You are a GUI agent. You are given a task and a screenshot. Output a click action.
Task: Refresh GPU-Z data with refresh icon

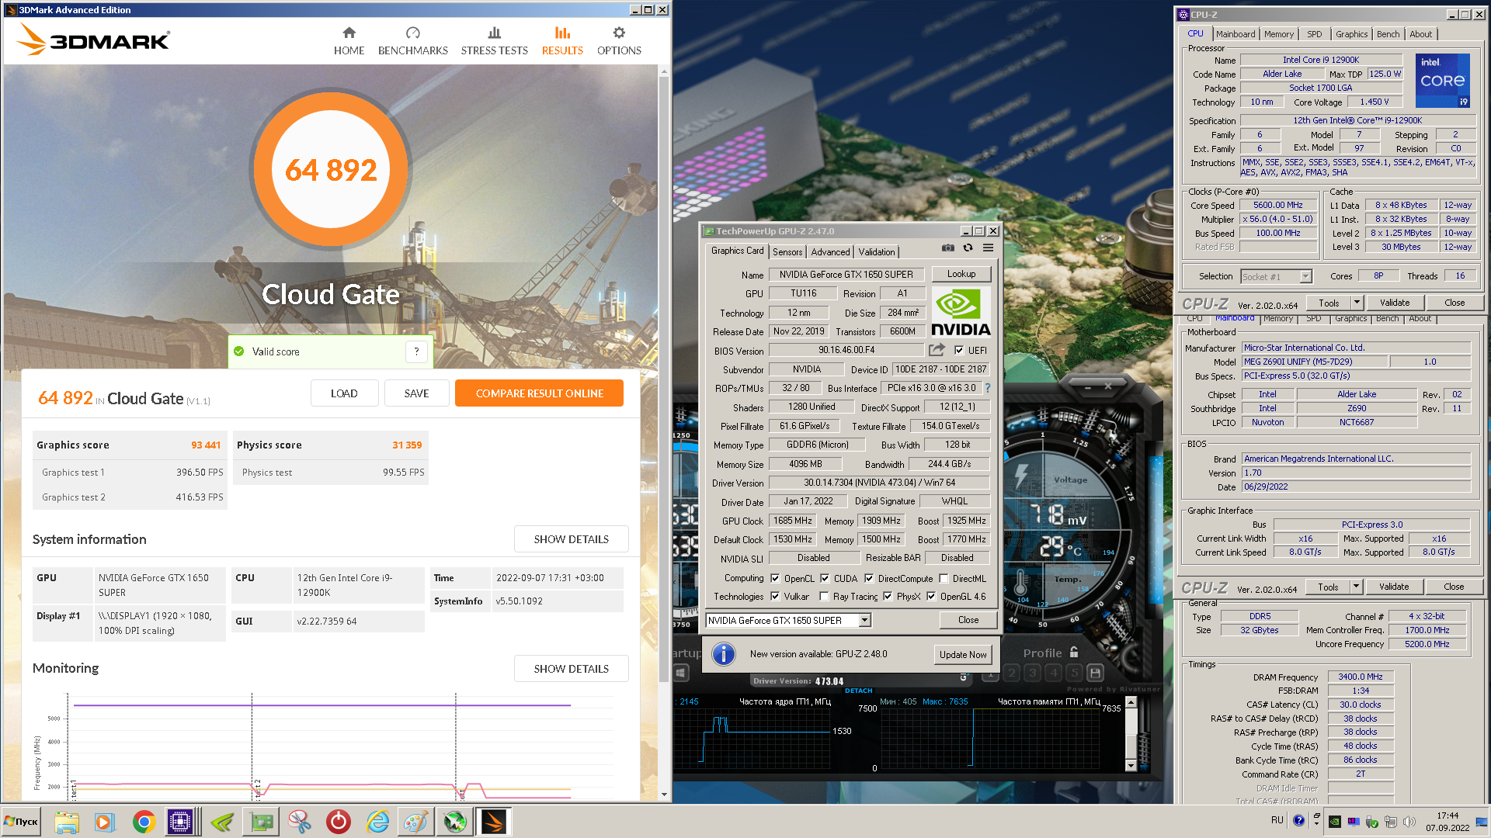coord(968,248)
